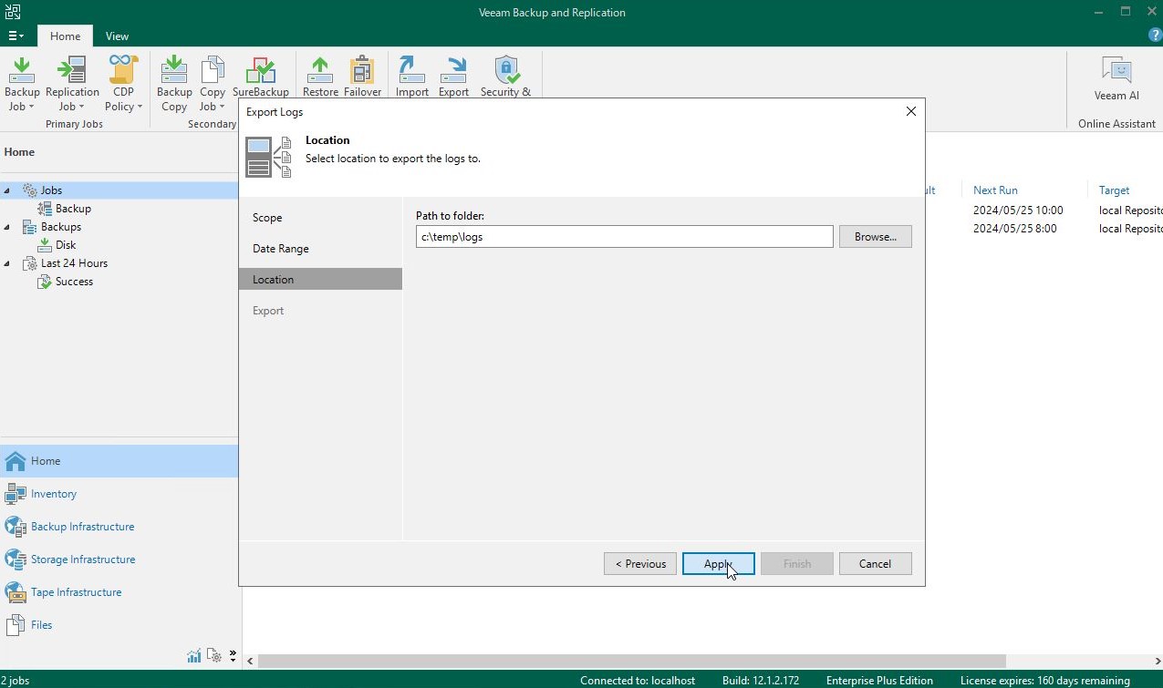Screen dimensions: 1163x688
Task: Click the Path to folder input field
Action: coord(625,237)
